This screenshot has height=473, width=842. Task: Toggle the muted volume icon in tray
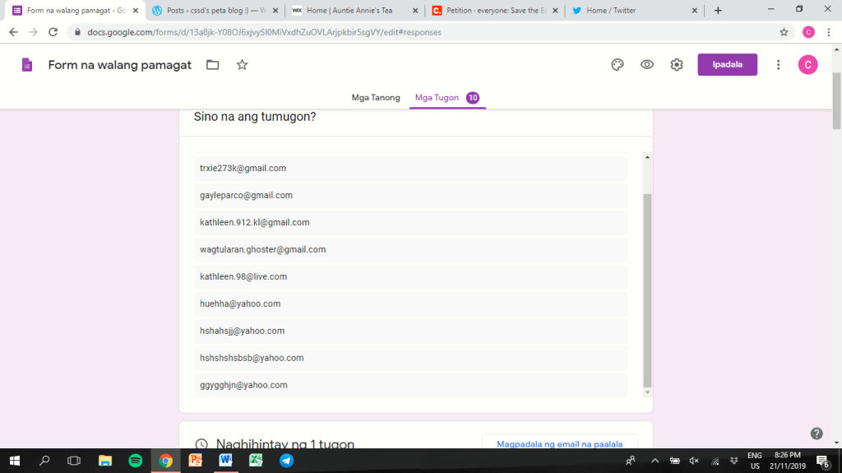pyautogui.click(x=694, y=461)
